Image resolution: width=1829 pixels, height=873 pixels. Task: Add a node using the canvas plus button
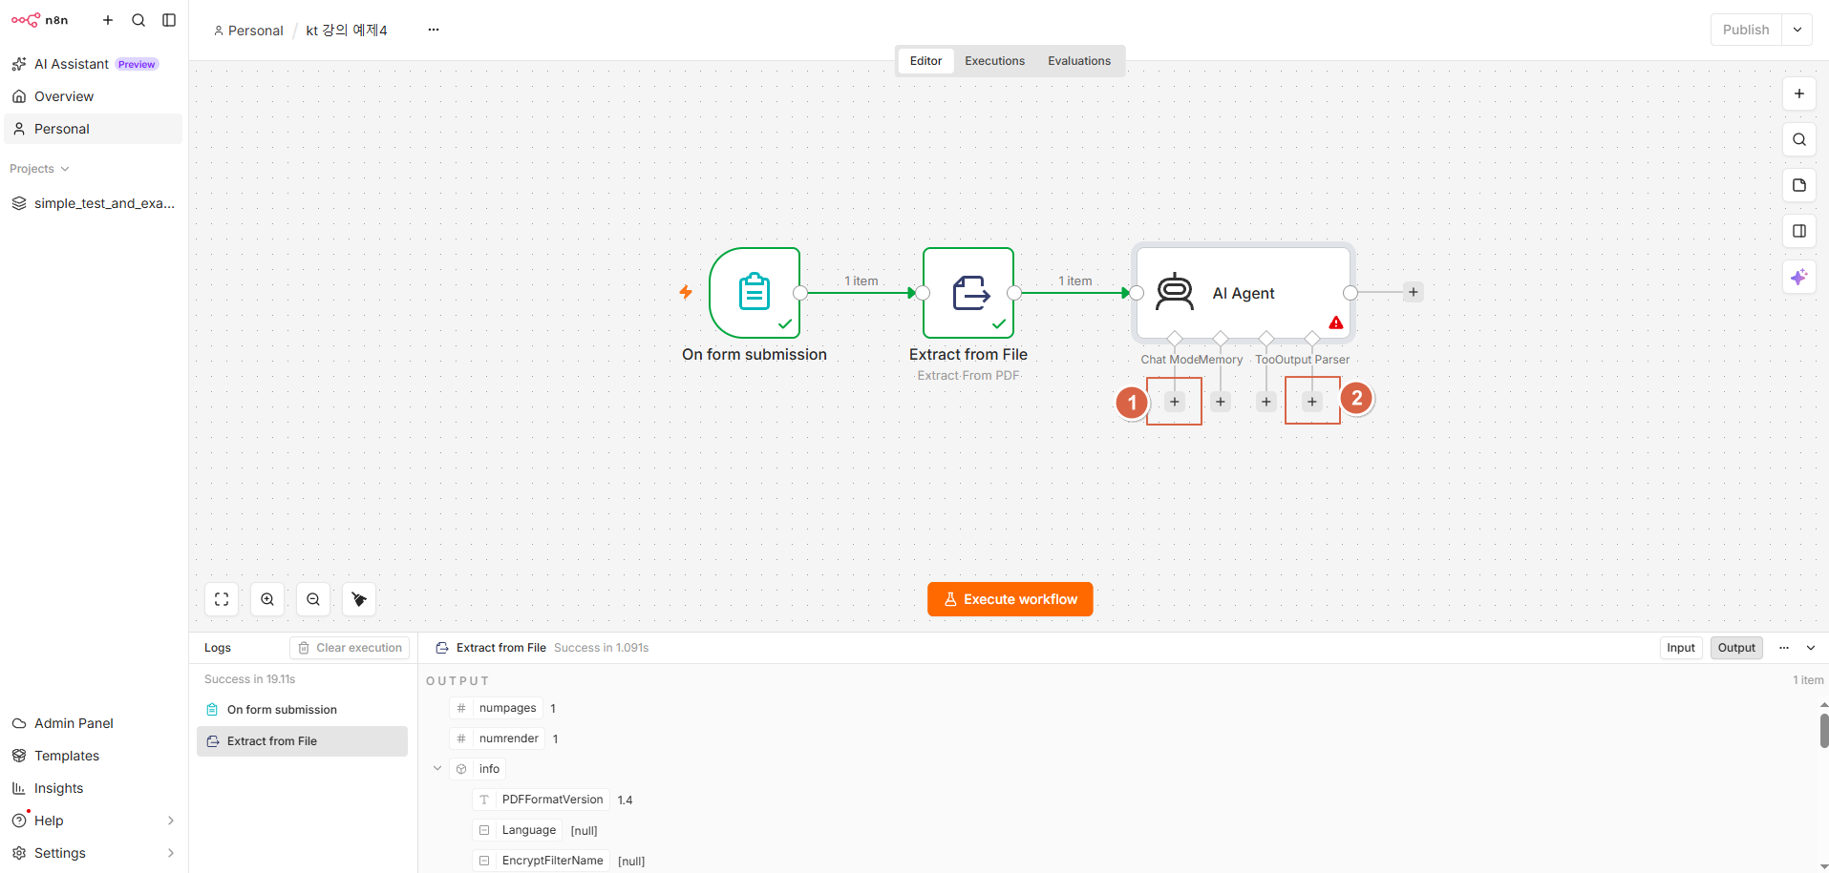coord(1799,94)
